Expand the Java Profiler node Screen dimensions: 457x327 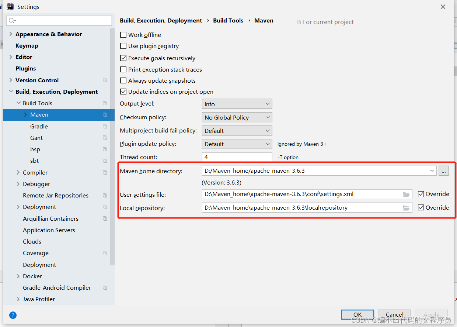click(18, 299)
